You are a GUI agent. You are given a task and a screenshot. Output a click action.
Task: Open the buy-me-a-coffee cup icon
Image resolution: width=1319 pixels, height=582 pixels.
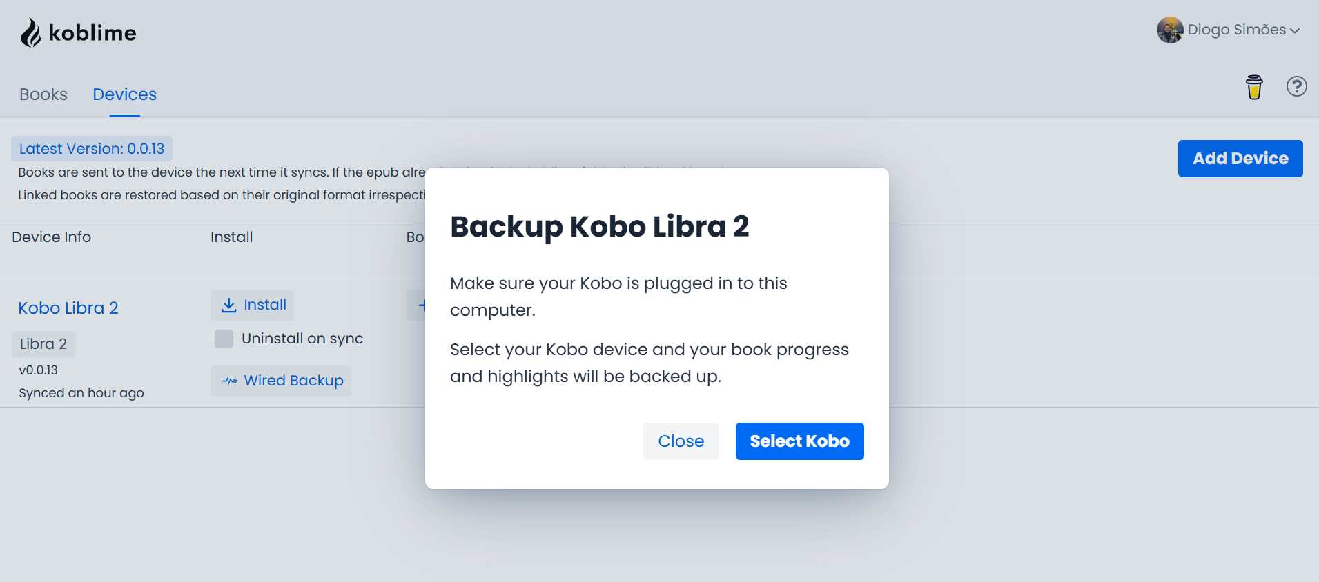pos(1254,87)
